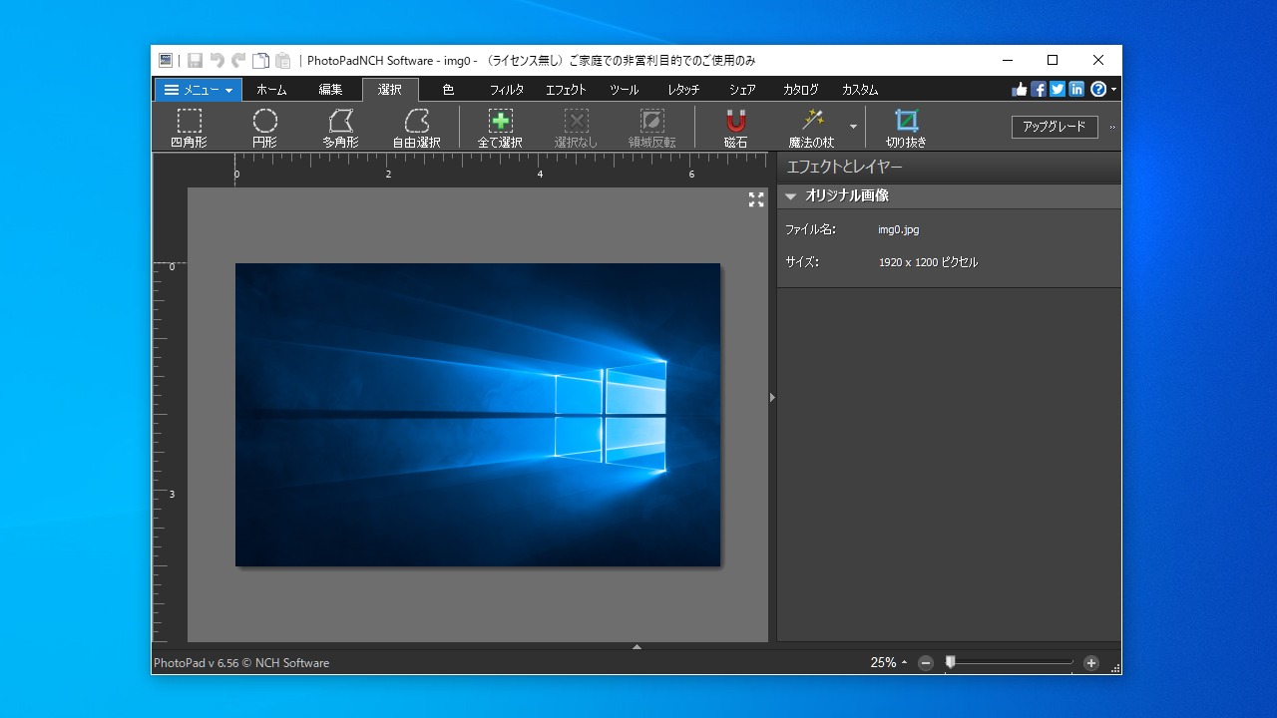The image size is (1277, 718).
Task: Switch to the 編集 tab
Action: (x=330, y=90)
